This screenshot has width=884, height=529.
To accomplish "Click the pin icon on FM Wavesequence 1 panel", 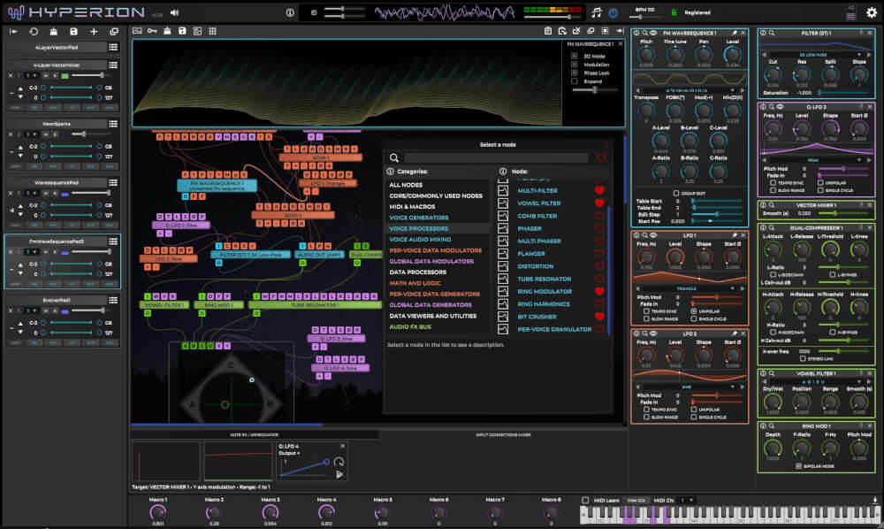I will point(735,34).
